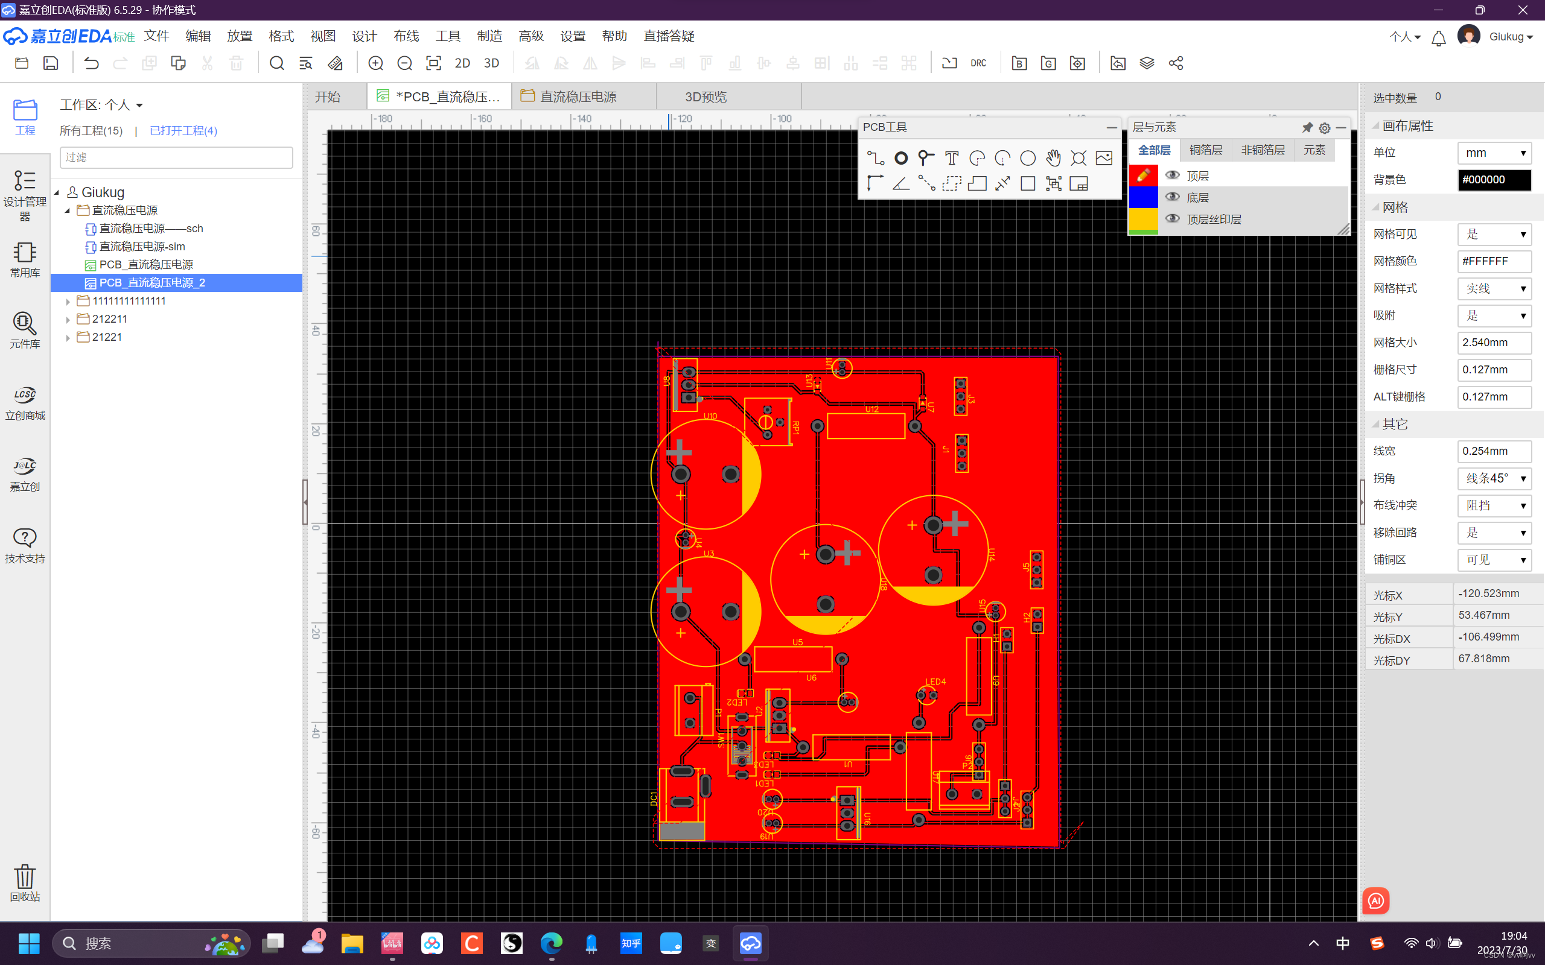This screenshot has width=1545, height=965.
Task: Click the DRC design rule check icon
Action: tap(978, 63)
